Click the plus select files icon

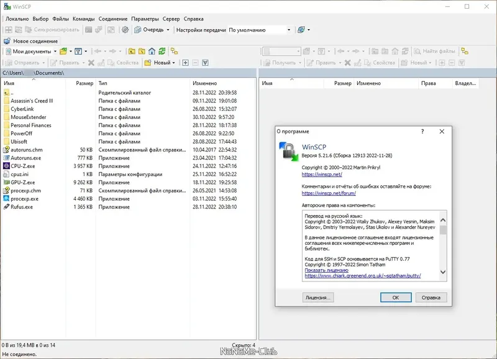coord(185,63)
